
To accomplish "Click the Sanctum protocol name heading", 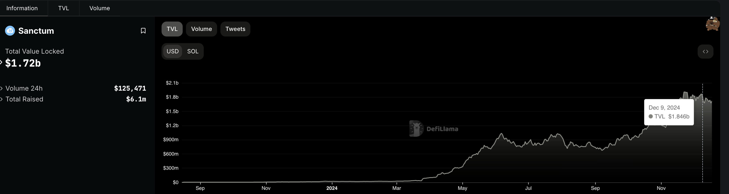I will point(36,31).
